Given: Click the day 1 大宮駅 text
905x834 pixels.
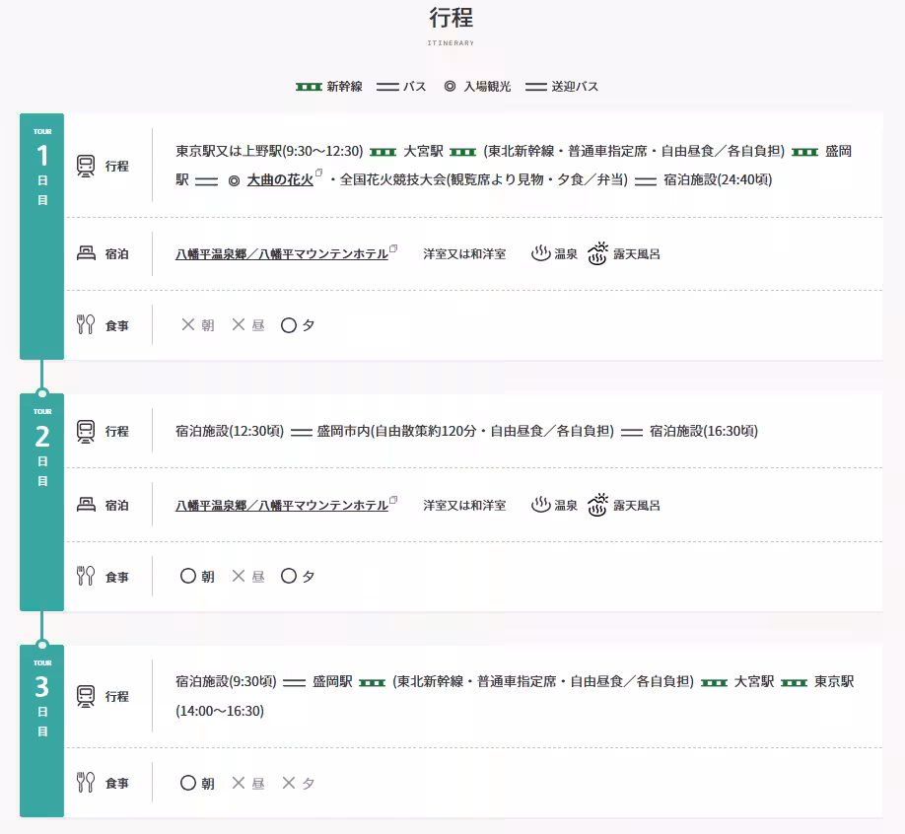Looking at the screenshot, I should pyautogui.click(x=423, y=151).
